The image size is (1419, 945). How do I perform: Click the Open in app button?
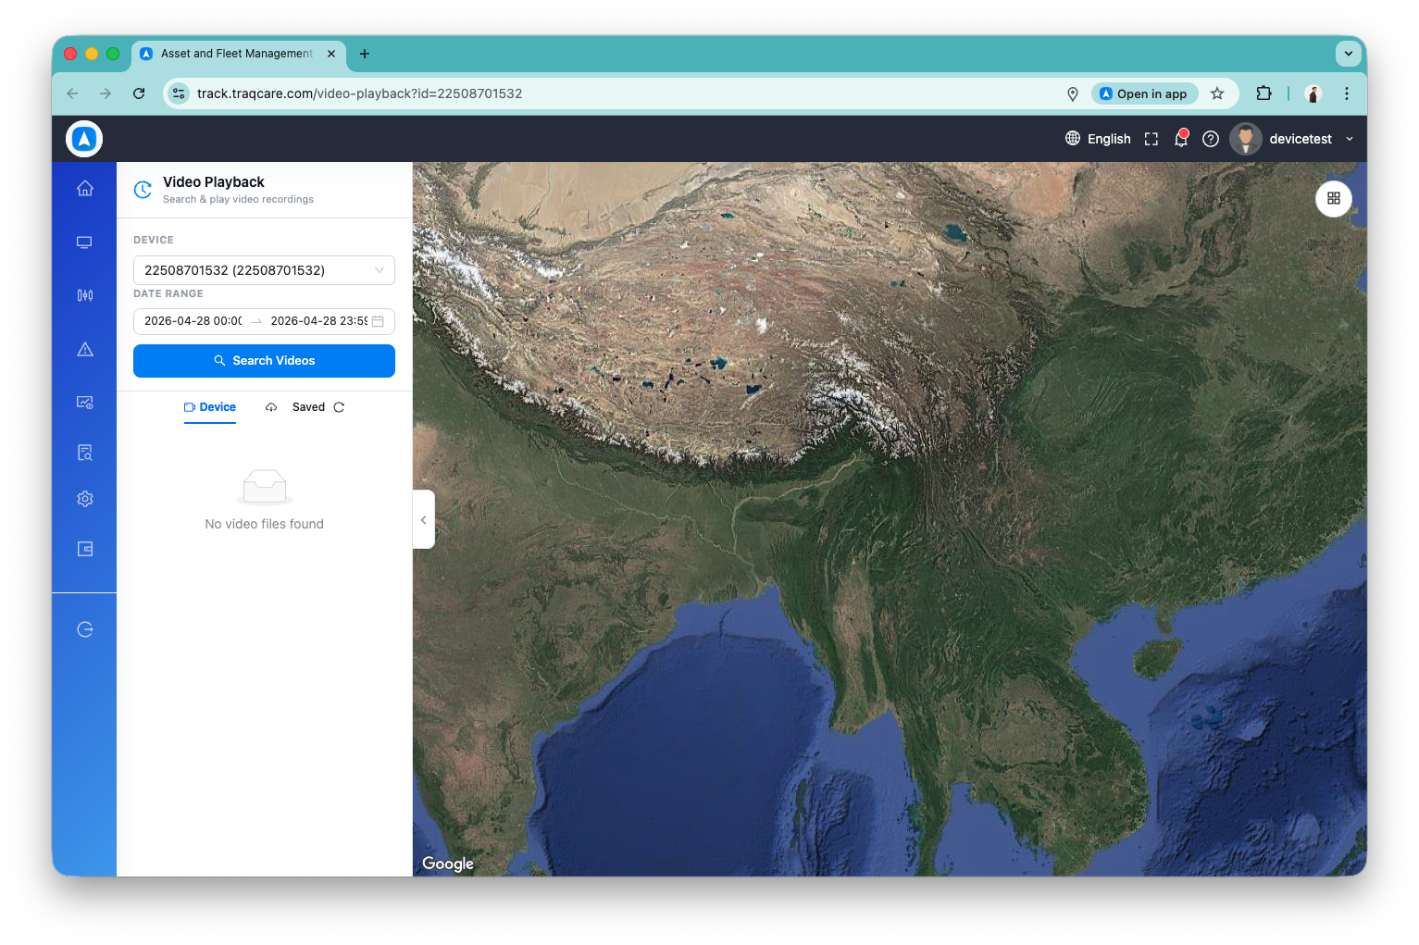pyautogui.click(x=1145, y=93)
